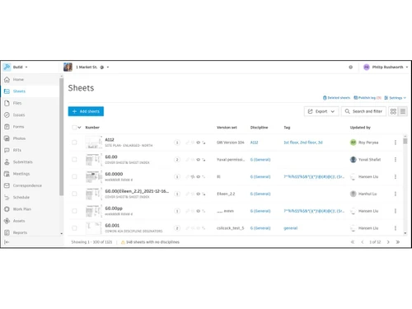Toggle the select-all sheets checkbox
Image resolution: width=412 pixels, height=309 pixels.
tap(74, 128)
